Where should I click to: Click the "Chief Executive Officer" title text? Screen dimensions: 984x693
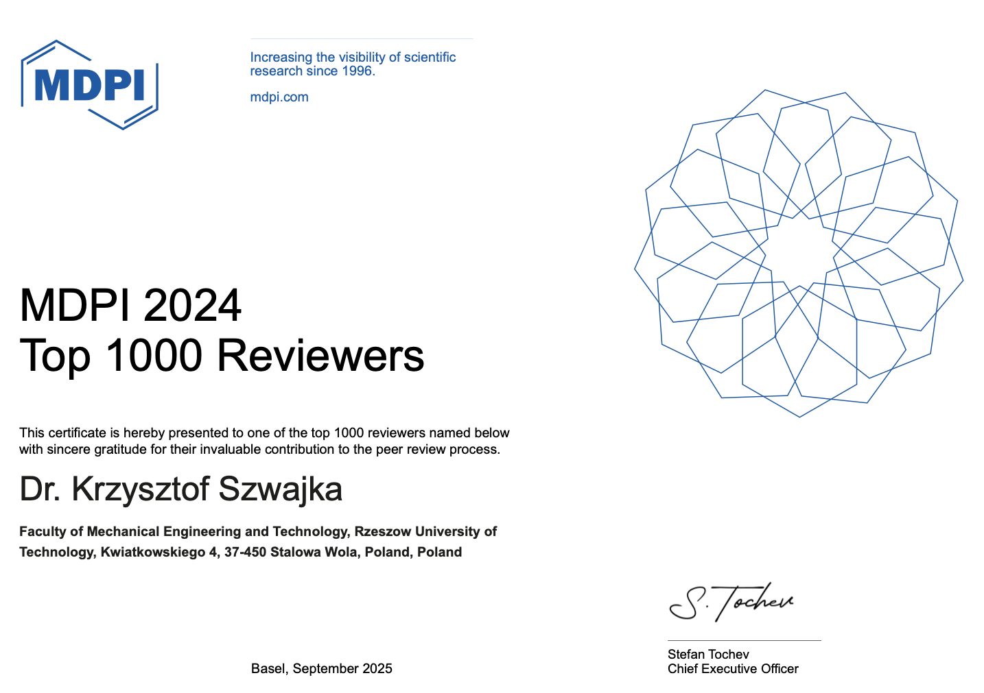[732, 669]
